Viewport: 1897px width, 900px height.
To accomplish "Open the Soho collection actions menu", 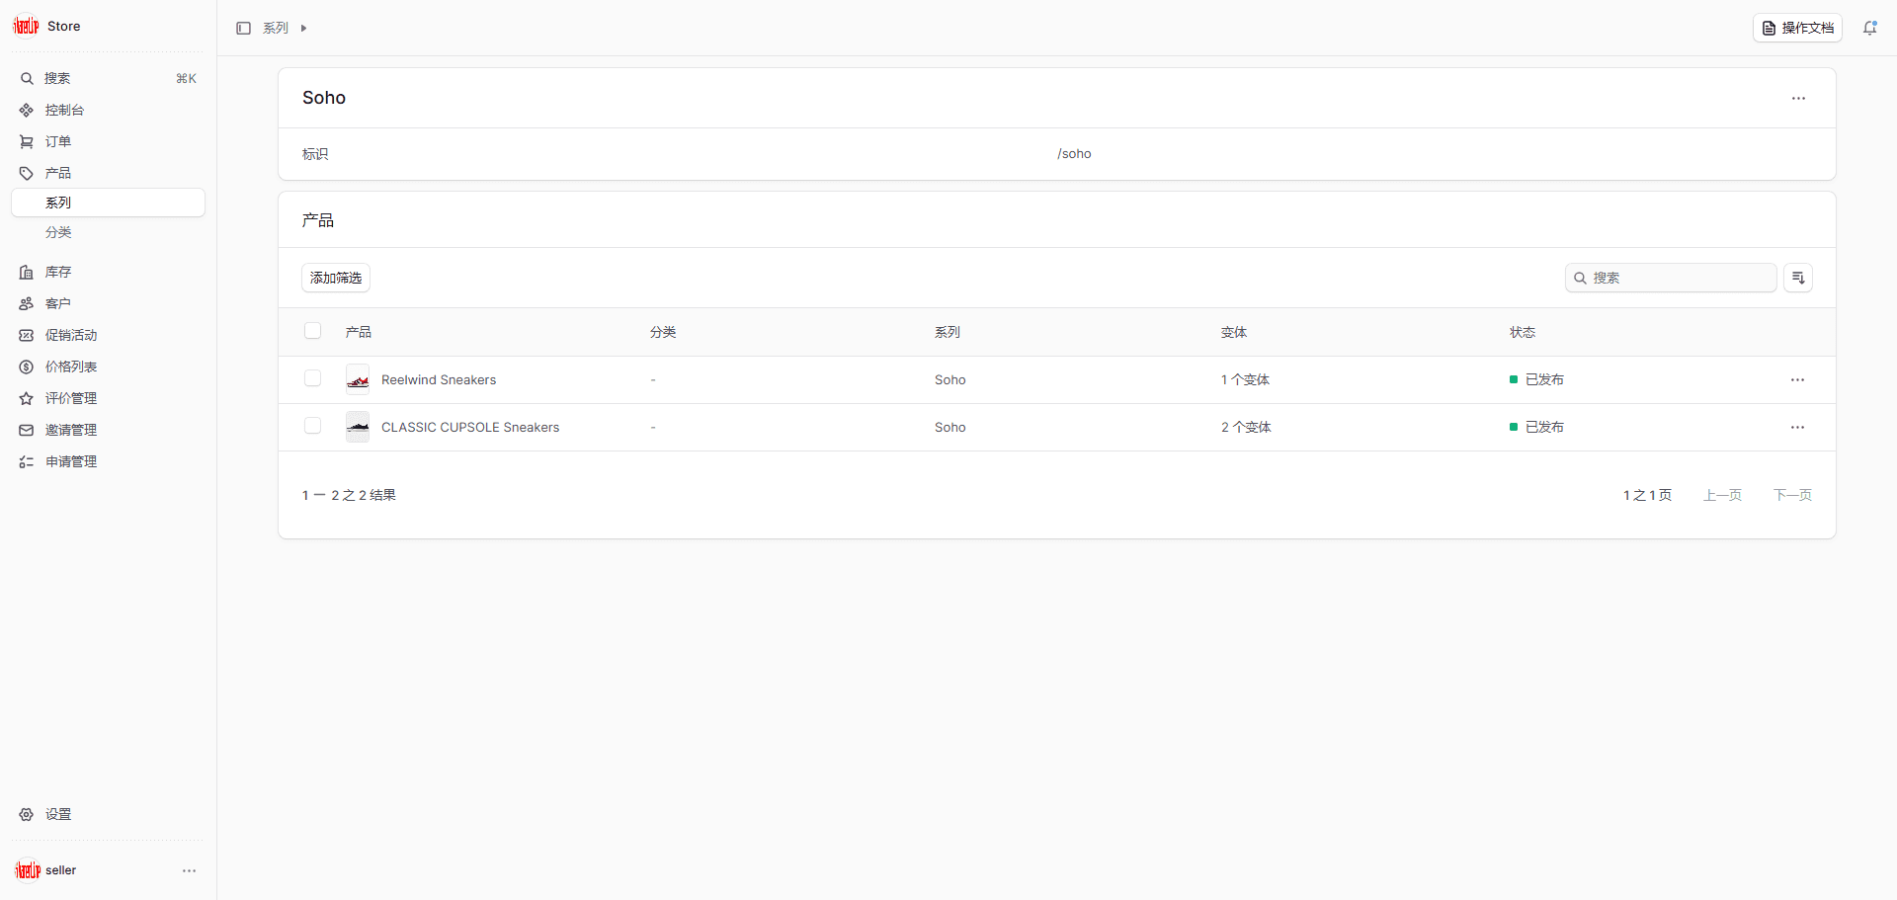I will (x=1797, y=98).
